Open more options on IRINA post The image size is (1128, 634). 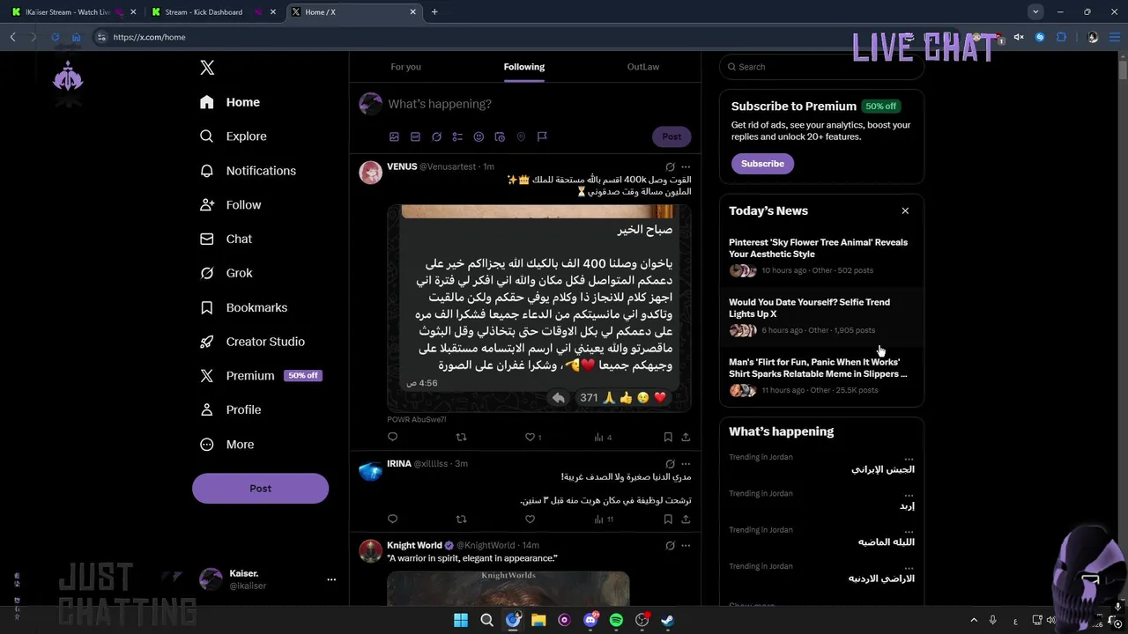686,464
